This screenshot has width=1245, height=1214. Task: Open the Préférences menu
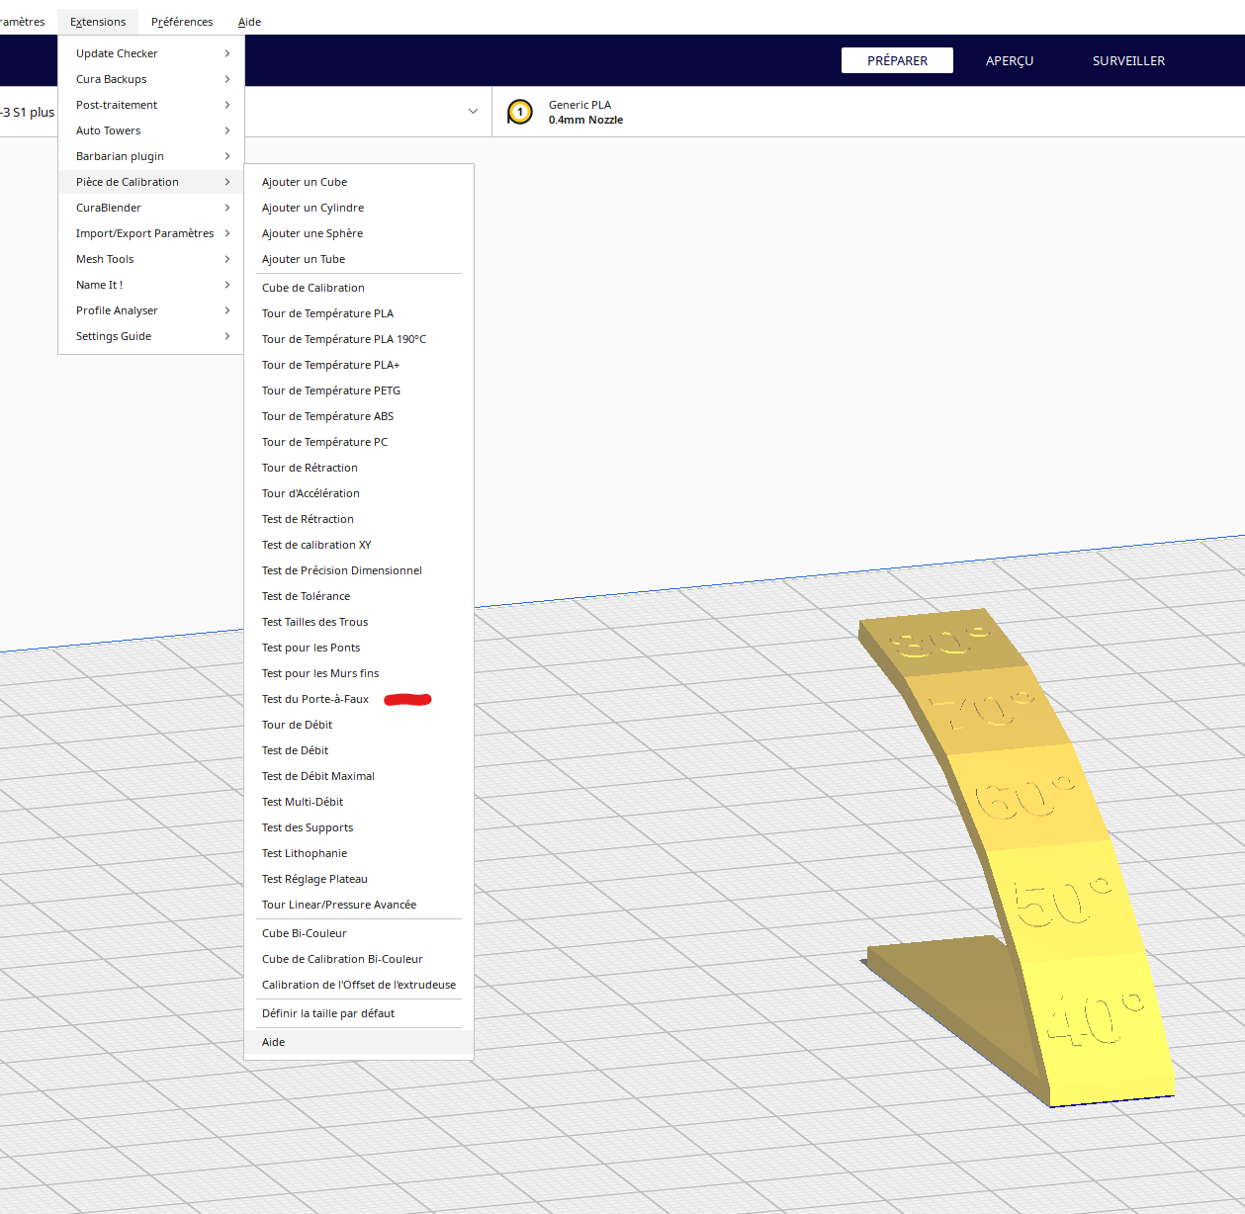tap(182, 22)
